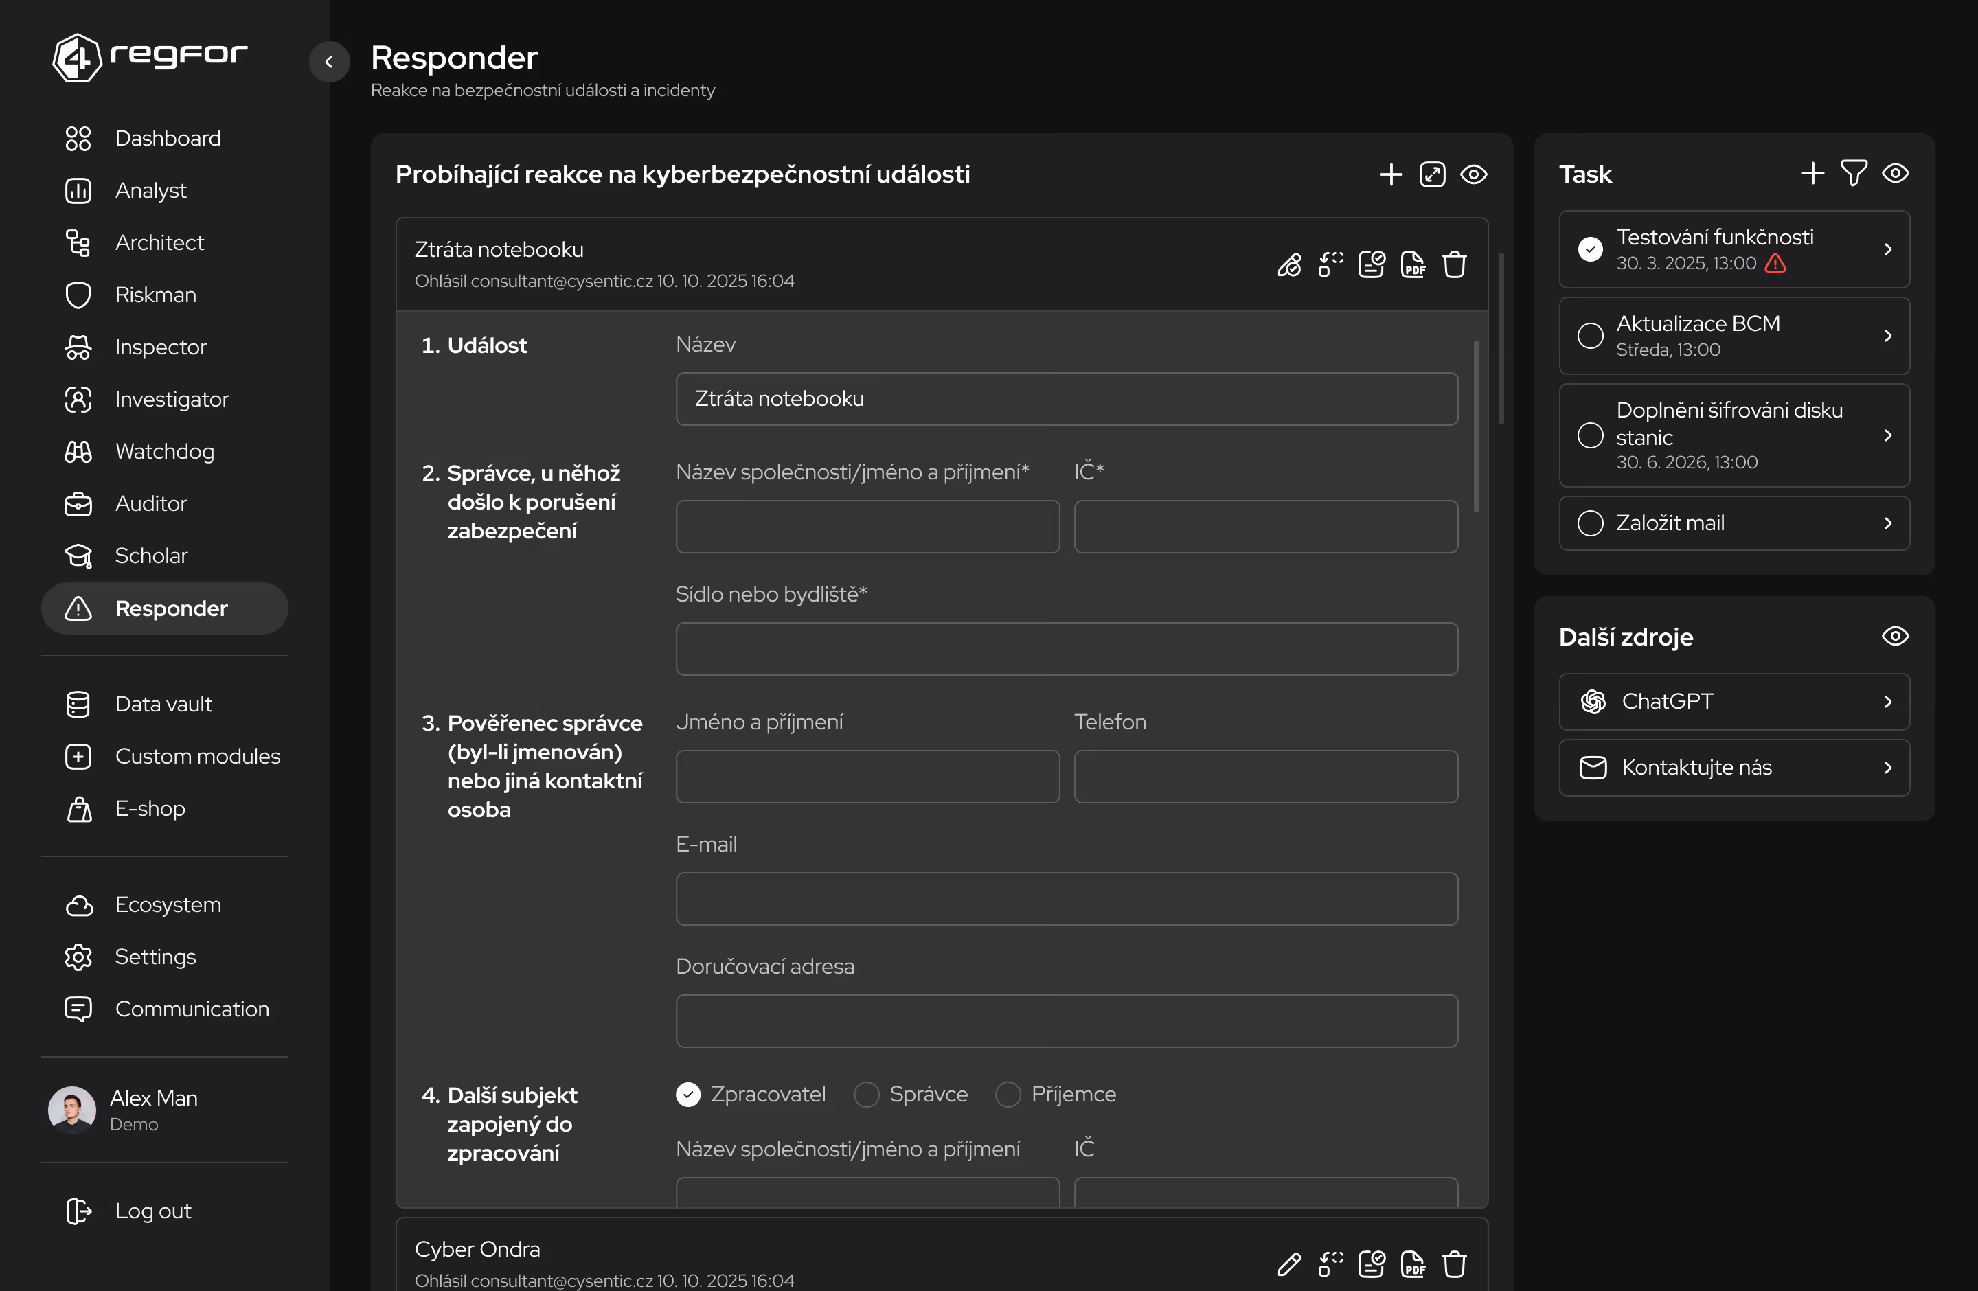
Task: Filter the Task list
Action: click(x=1853, y=173)
